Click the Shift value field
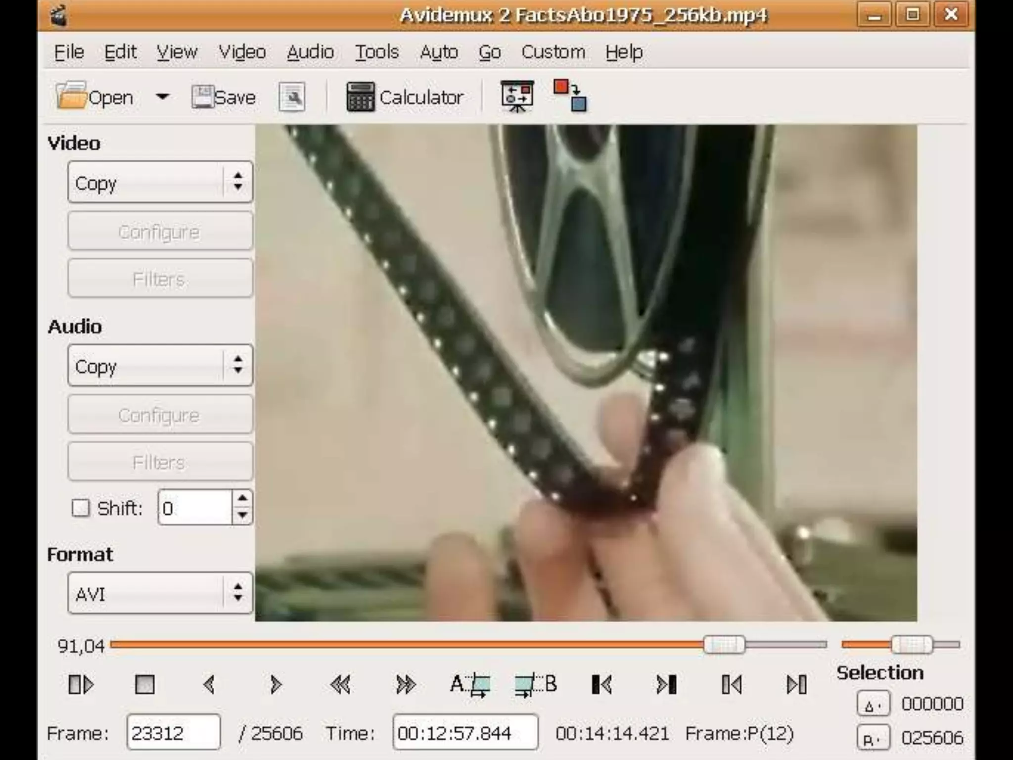Screen dimensions: 1013x760 coord(195,508)
